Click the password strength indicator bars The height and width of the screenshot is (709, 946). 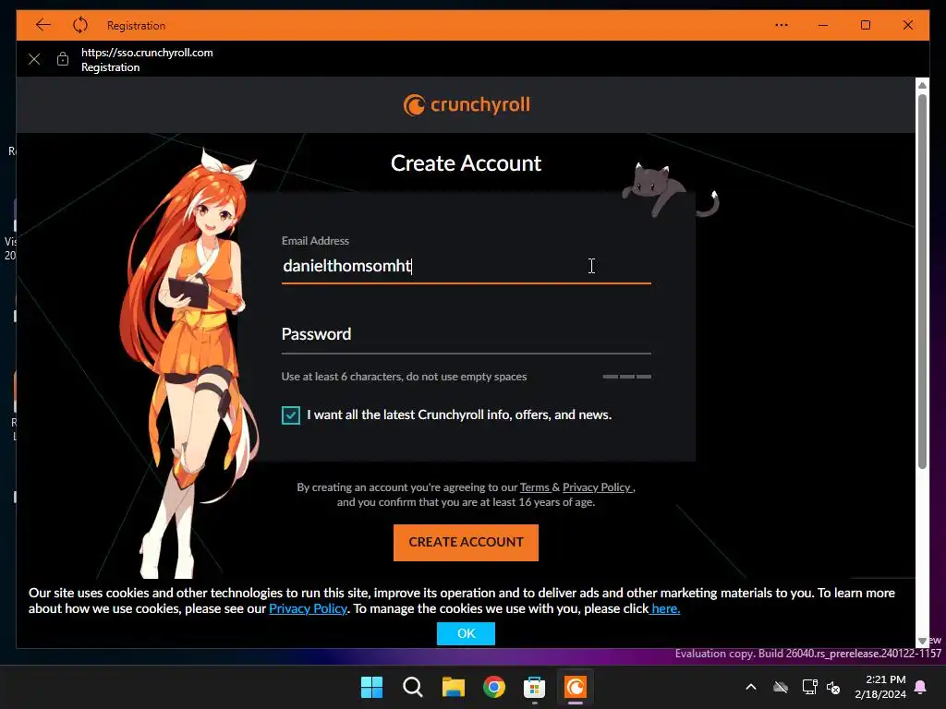(x=627, y=377)
